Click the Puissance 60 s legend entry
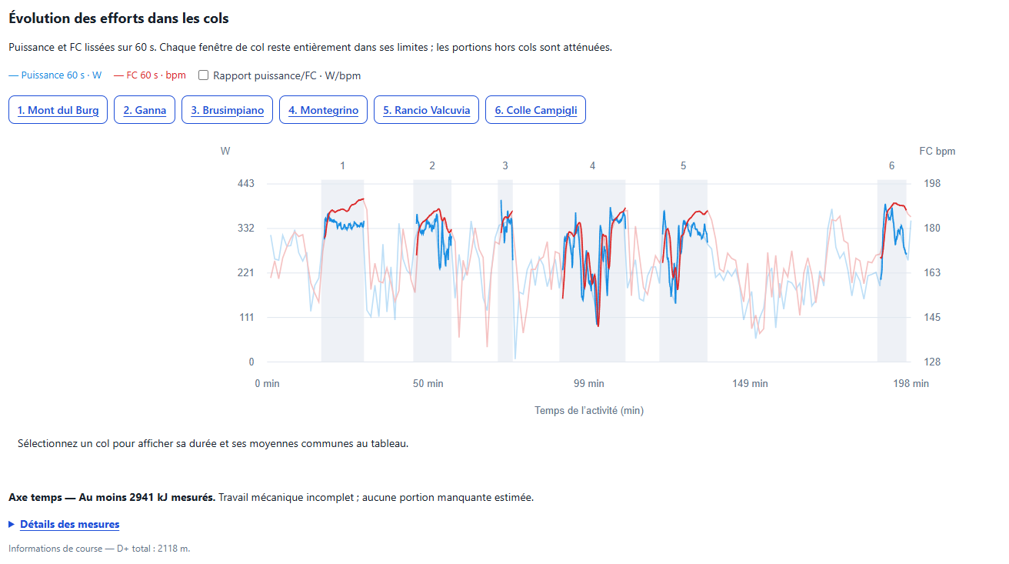1009x564 pixels. (55, 75)
